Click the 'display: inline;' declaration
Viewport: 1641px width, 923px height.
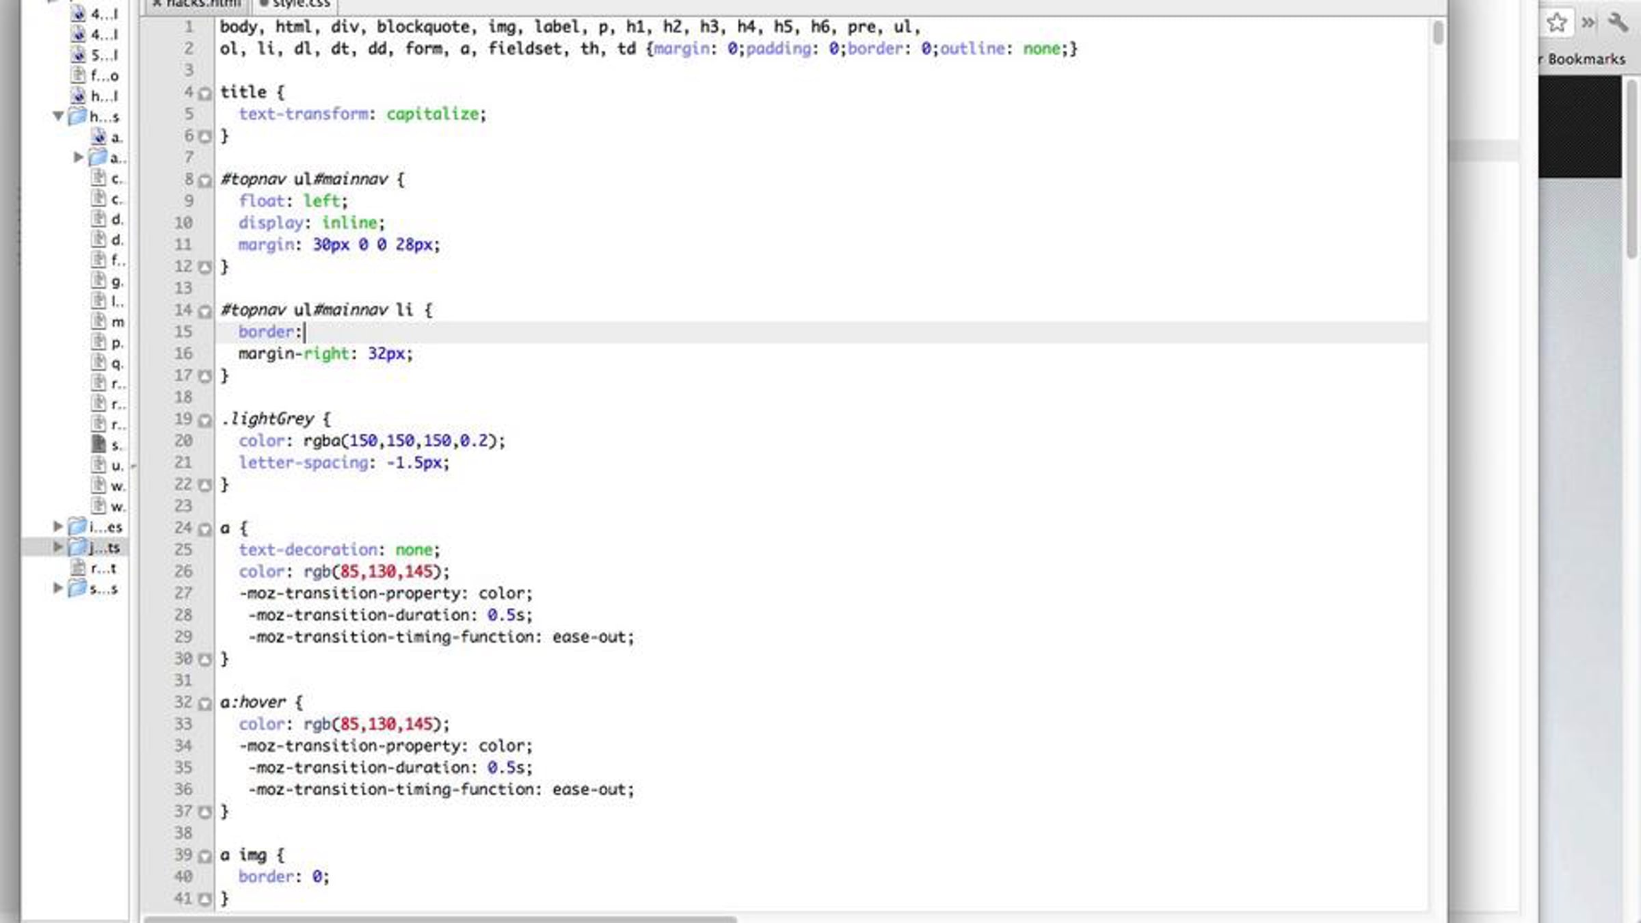tap(312, 223)
